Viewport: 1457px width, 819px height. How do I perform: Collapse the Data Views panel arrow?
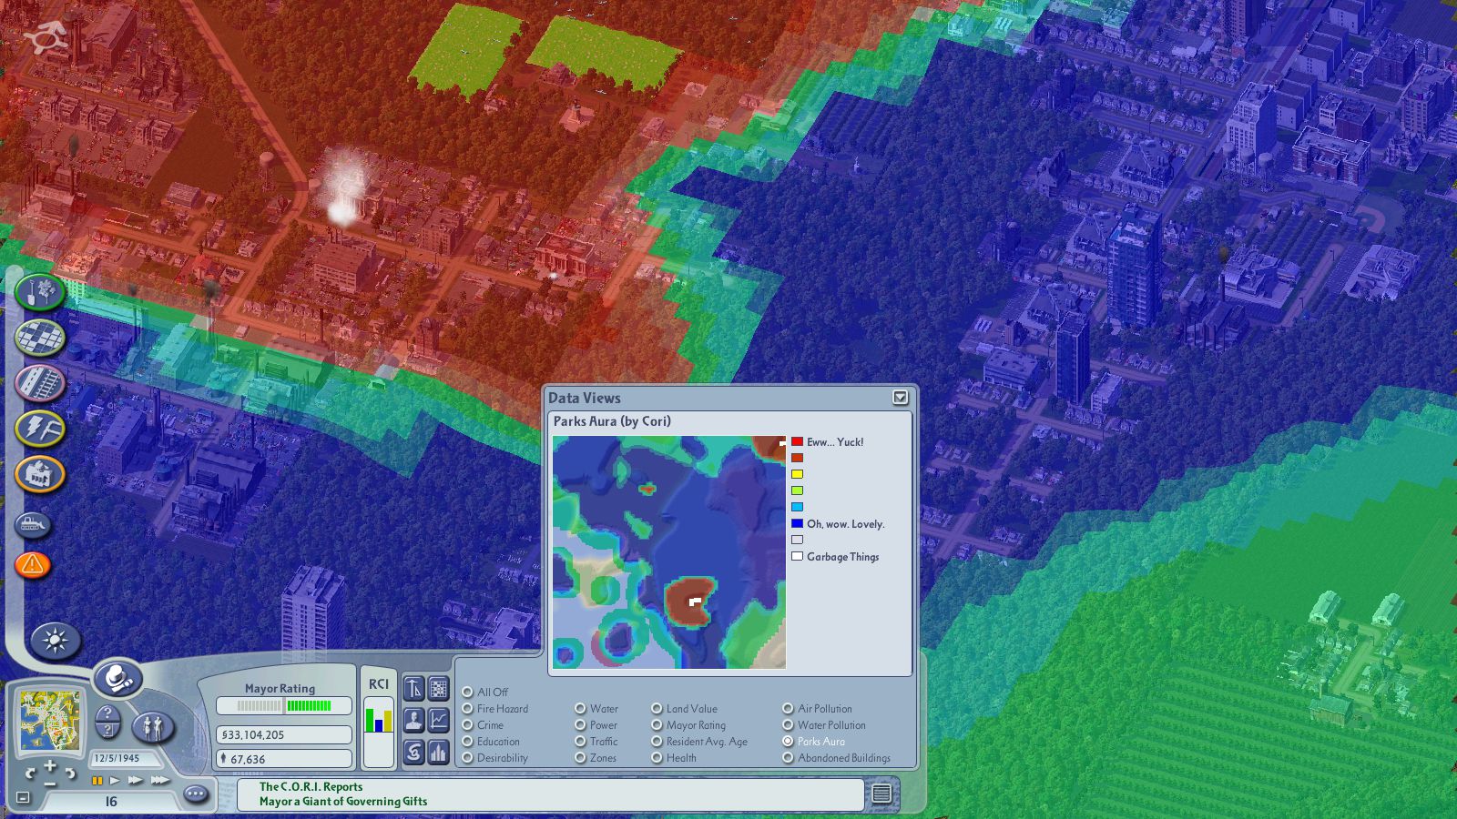901,398
